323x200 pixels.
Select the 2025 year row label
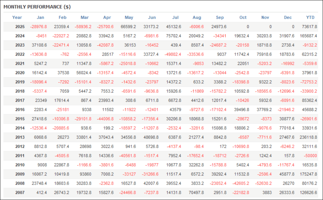click(20, 27)
